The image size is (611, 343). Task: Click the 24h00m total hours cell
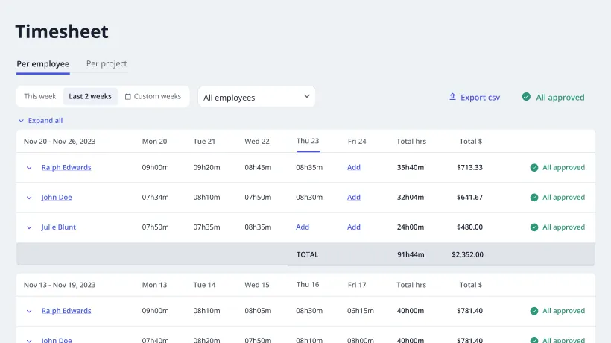pyautogui.click(x=411, y=227)
